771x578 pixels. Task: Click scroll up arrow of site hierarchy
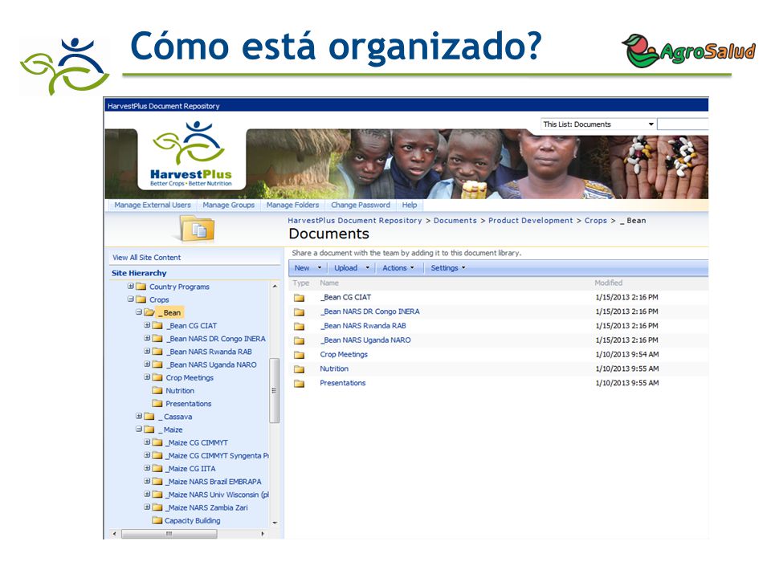[275, 286]
